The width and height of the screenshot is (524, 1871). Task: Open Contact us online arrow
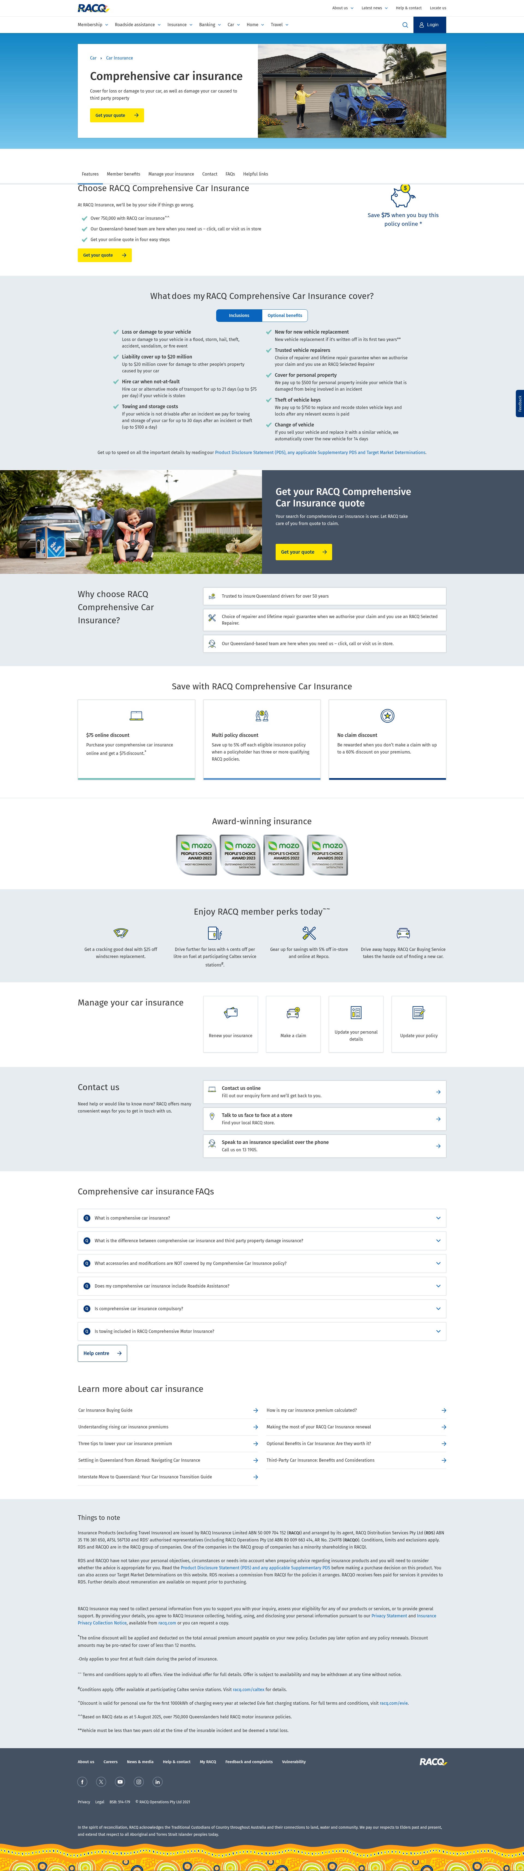(438, 1092)
